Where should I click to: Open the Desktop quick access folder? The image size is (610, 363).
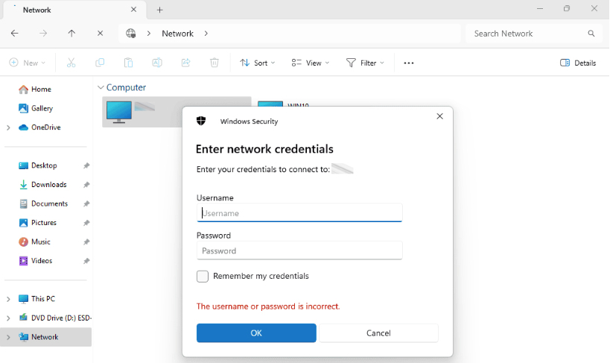(x=38, y=165)
